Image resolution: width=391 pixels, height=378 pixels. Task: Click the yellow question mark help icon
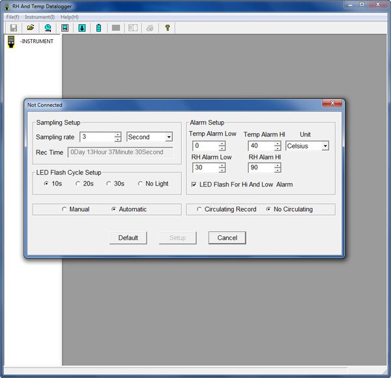[x=167, y=27]
